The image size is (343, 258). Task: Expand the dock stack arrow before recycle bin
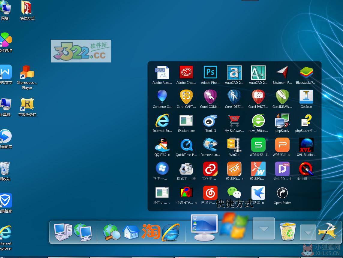[x=263, y=229]
